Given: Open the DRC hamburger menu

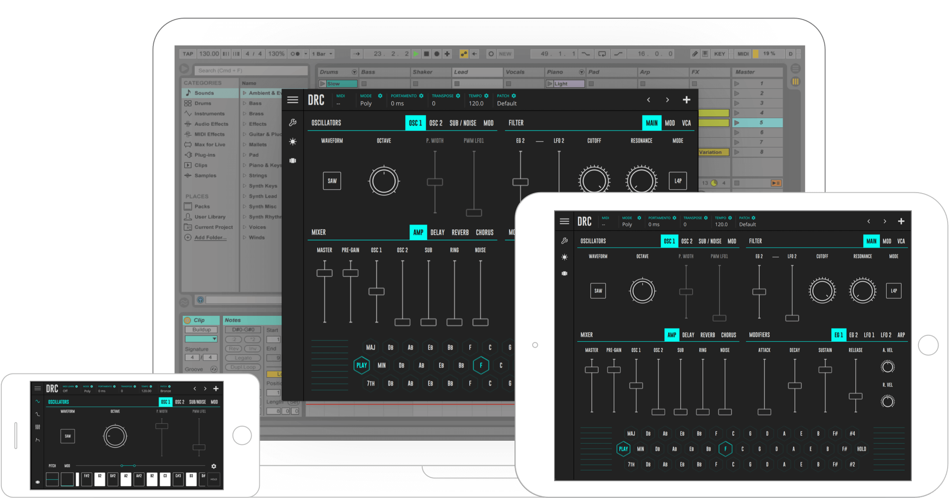Looking at the screenshot, I should 293,100.
